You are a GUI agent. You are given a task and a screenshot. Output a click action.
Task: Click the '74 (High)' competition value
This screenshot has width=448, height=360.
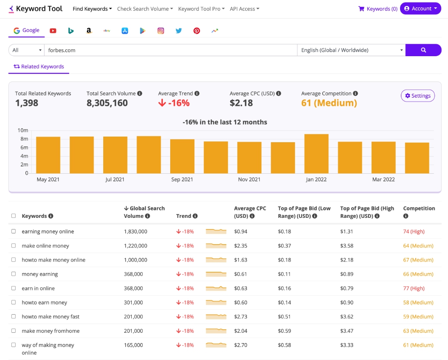point(414,232)
